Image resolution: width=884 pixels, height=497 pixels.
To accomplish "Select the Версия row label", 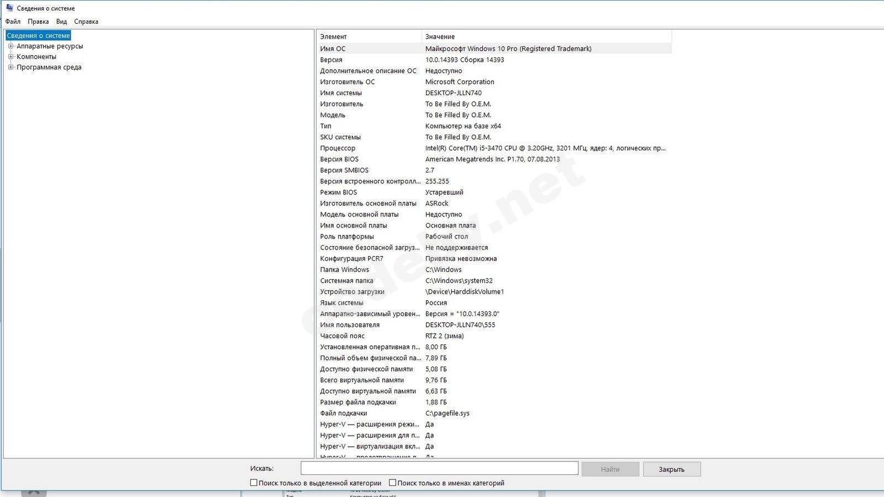I will (x=331, y=60).
